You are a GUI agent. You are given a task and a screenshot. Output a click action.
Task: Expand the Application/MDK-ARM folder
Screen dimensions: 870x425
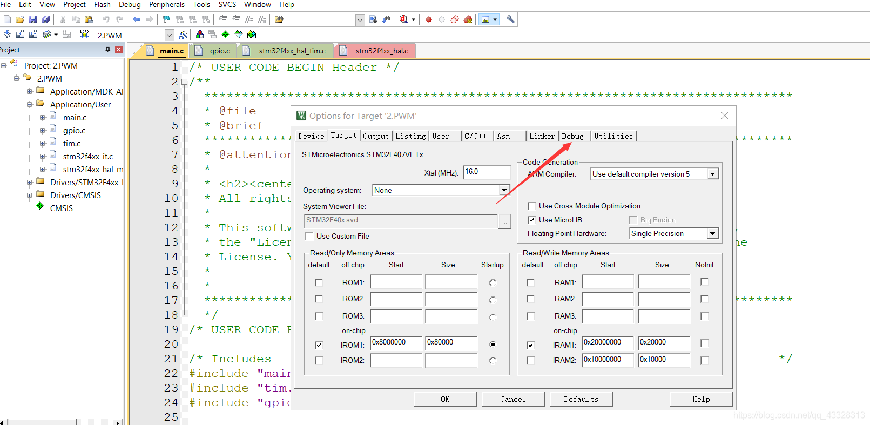pos(29,92)
